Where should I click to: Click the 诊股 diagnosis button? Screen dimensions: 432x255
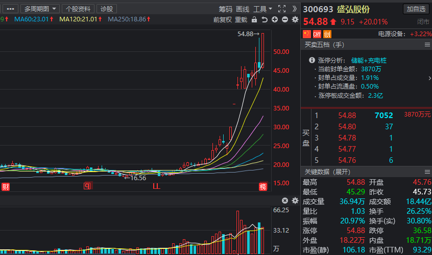click(x=107, y=9)
